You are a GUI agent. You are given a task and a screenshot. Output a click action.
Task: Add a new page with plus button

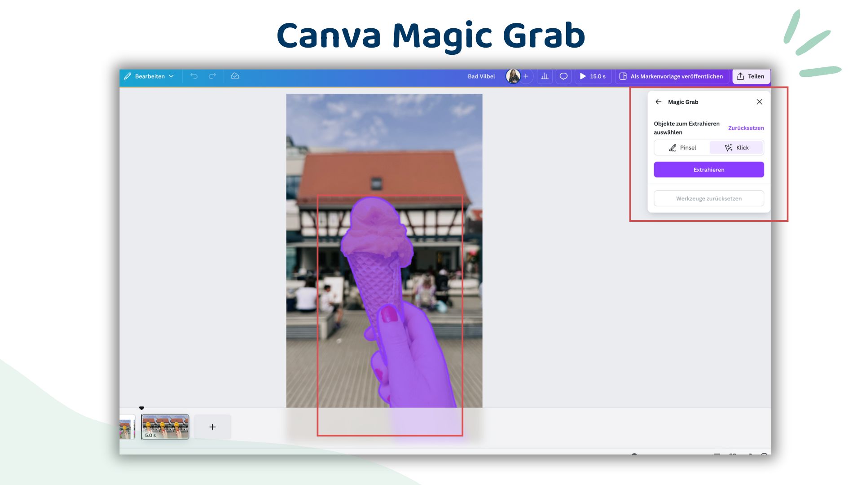pyautogui.click(x=212, y=427)
